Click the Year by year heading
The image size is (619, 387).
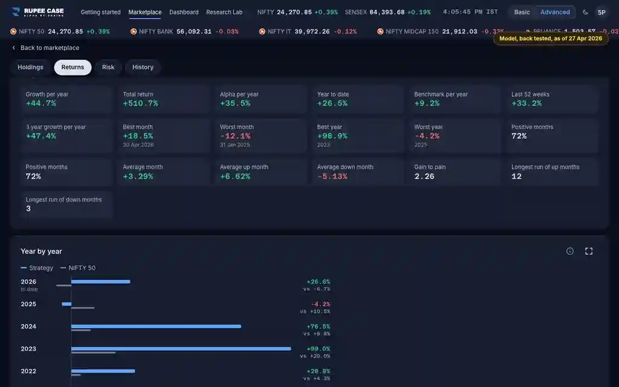[41, 251]
